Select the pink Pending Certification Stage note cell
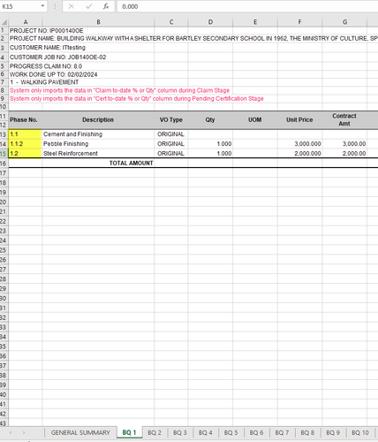 pos(137,99)
